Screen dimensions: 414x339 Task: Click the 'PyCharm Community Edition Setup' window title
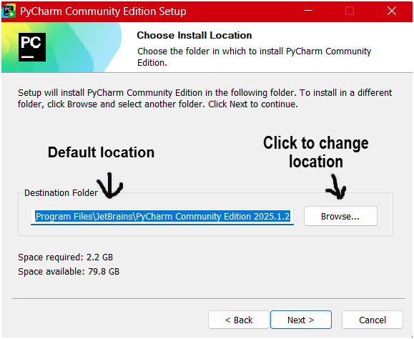pyautogui.click(x=103, y=11)
